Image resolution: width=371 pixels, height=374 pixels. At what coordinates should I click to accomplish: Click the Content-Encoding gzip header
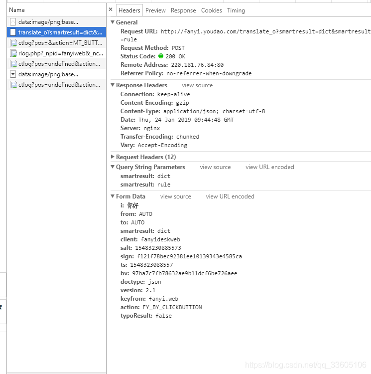154,103
